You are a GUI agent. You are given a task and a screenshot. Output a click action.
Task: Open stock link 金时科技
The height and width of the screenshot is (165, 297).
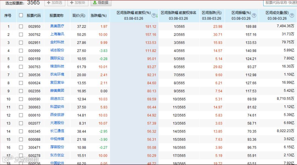click(x=57, y=42)
